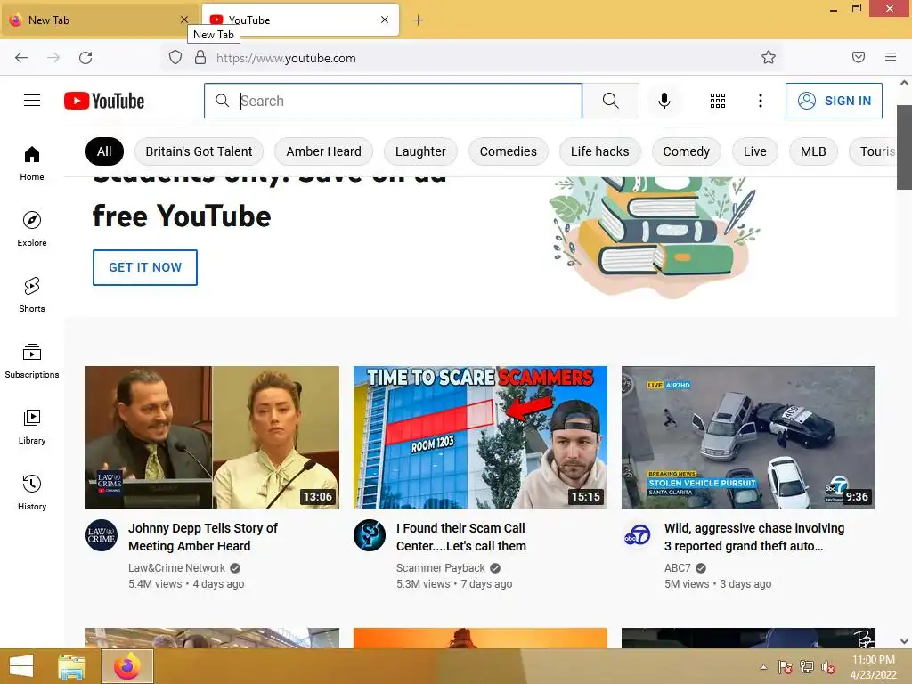Open Time to Scare Scammers thumbnail

(480, 437)
